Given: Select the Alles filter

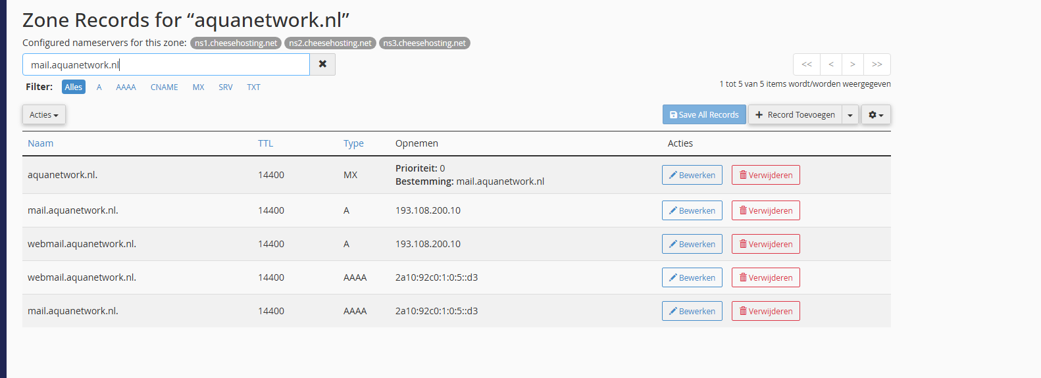Looking at the screenshot, I should coord(74,87).
